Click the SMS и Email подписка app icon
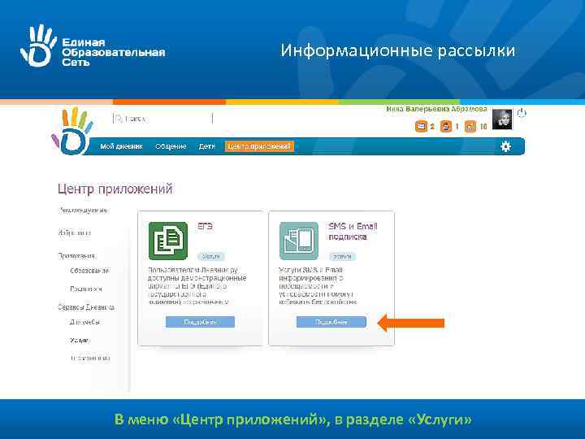 [x=299, y=241]
